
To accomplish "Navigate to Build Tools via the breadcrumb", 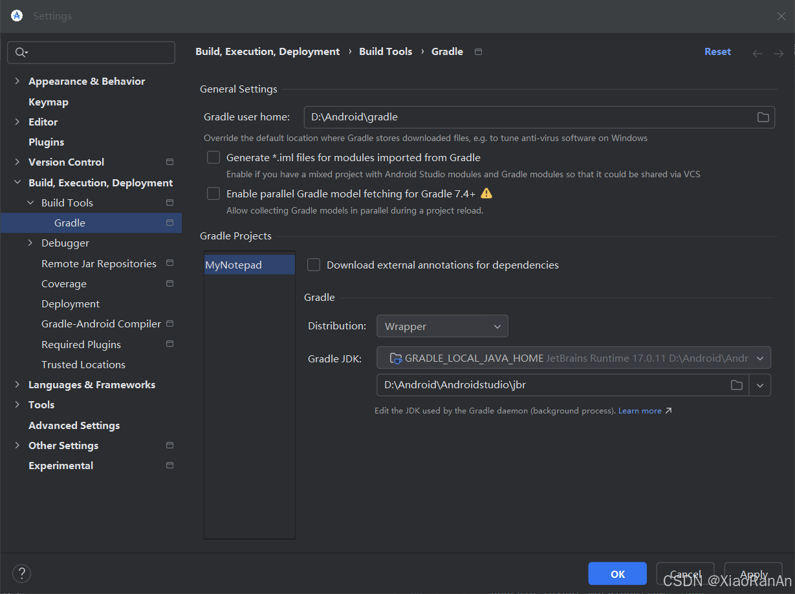I will pyautogui.click(x=386, y=51).
